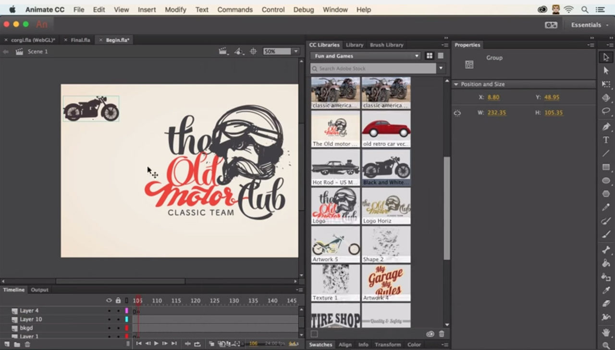The height and width of the screenshot is (350, 615).
Task: Open the Modify menu
Action: [175, 9]
